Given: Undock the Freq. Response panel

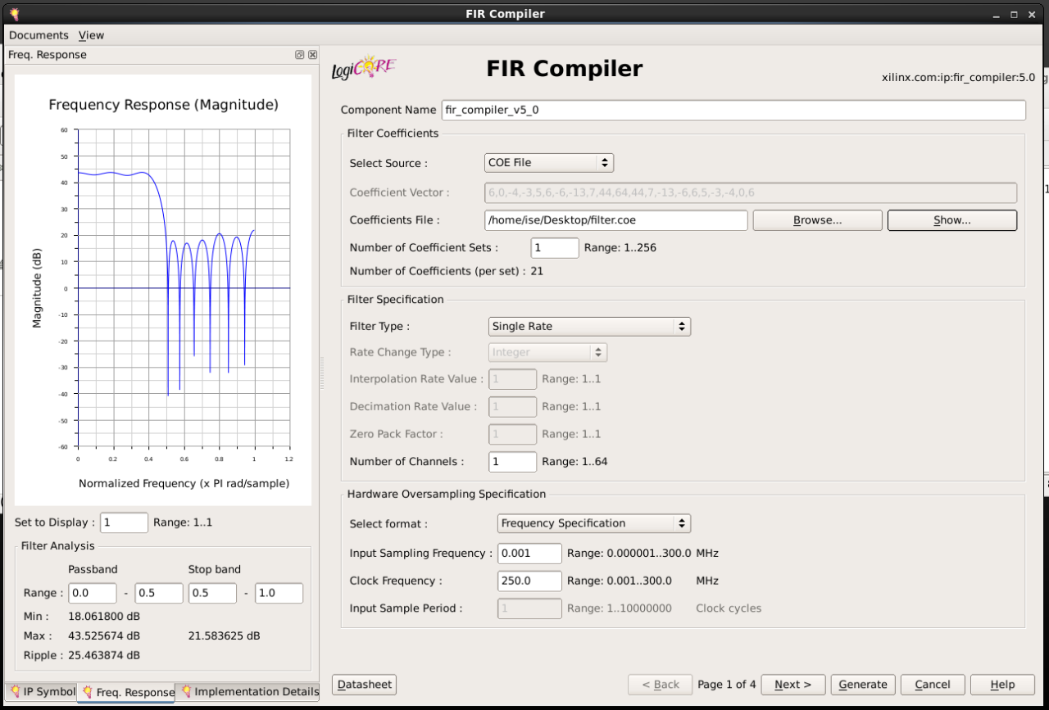Looking at the screenshot, I should (x=300, y=55).
